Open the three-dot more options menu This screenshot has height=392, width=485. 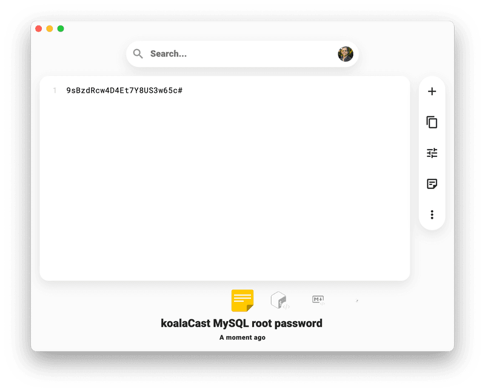click(432, 214)
